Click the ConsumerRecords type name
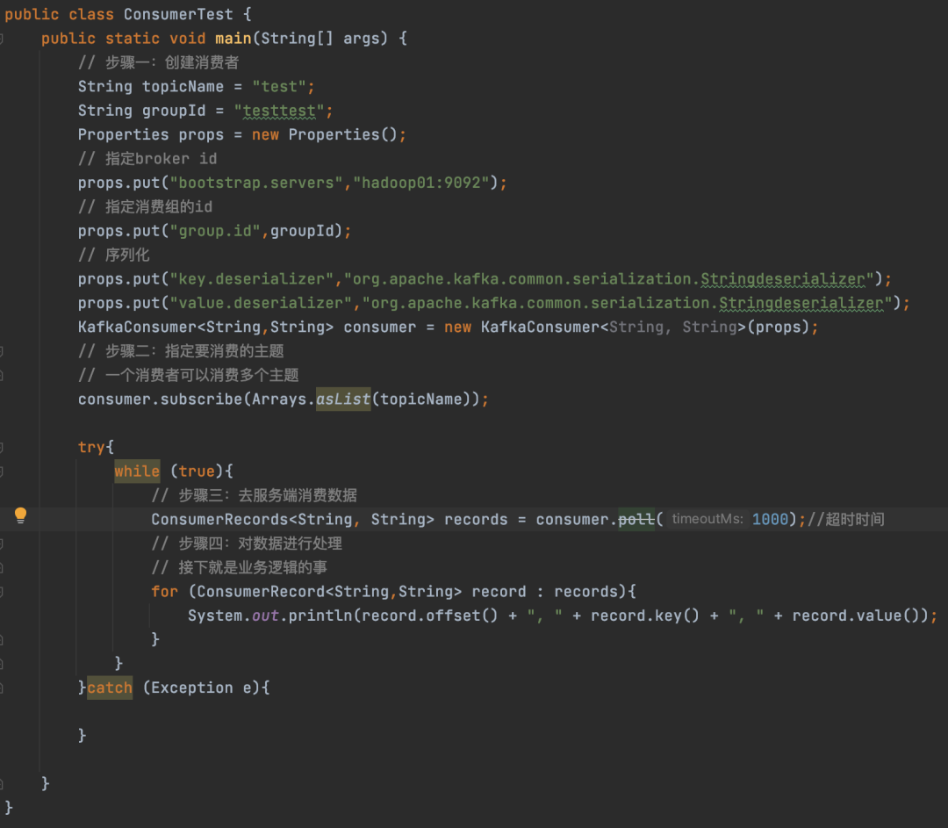948x828 pixels. (220, 520)
